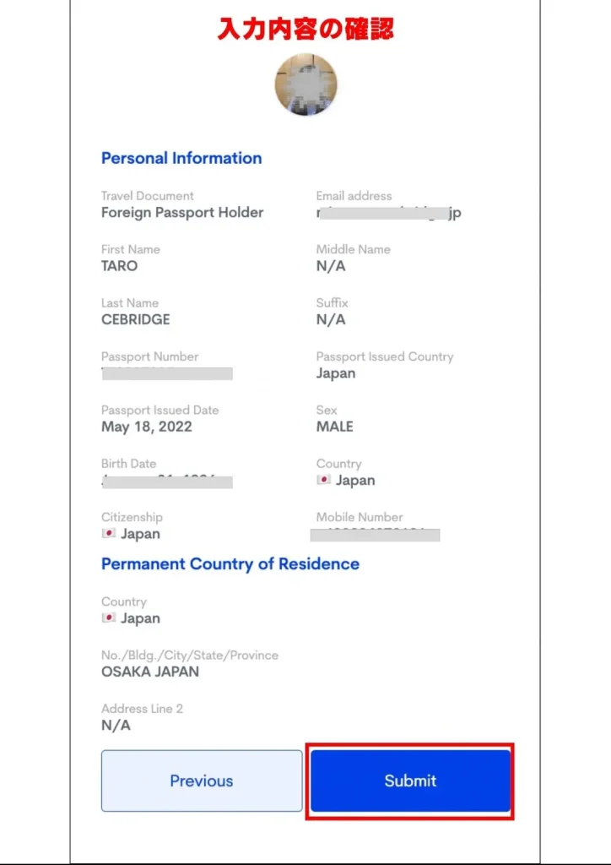Click the redacted Email address value
This screenshot has width=611, height=865.
click(388, 214)
